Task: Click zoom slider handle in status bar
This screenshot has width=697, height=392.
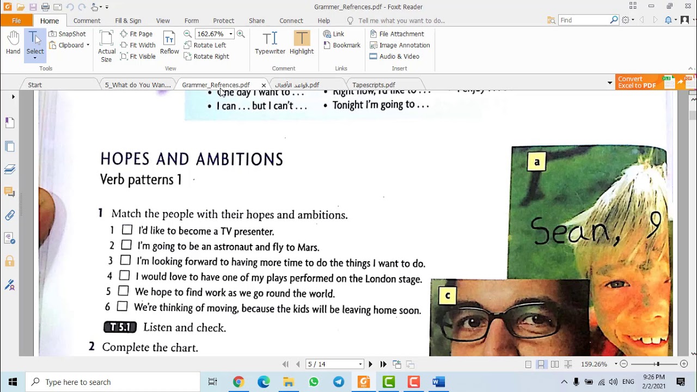Action: click(x=658, y=364)
